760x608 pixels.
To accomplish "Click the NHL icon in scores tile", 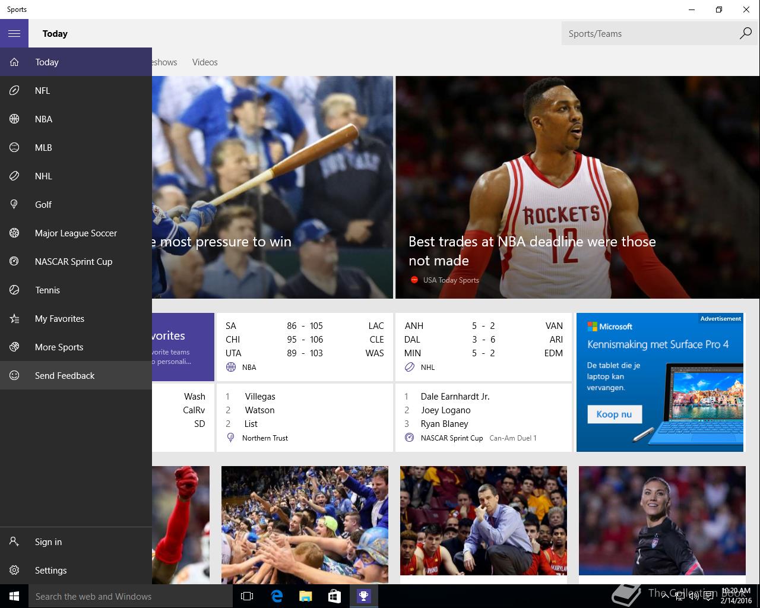I will click(x=410, y=367).
